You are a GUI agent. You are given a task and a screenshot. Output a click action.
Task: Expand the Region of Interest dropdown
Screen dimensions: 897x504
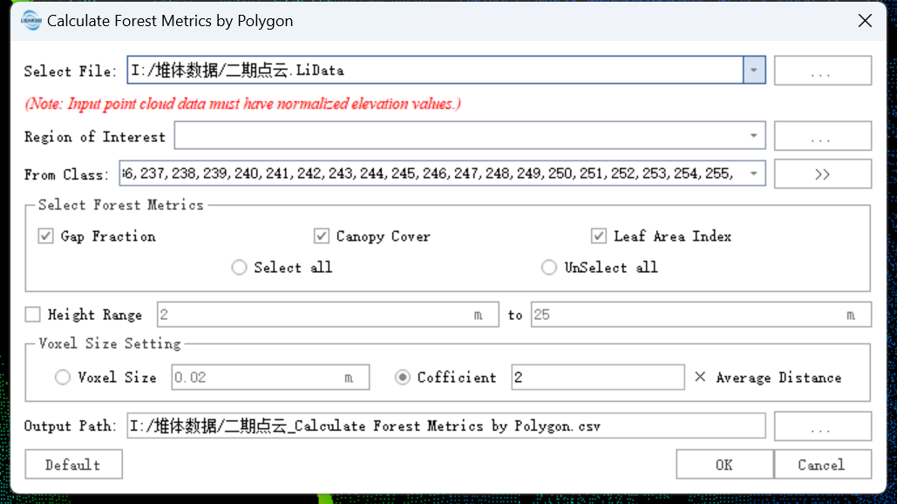pos(753,135)
